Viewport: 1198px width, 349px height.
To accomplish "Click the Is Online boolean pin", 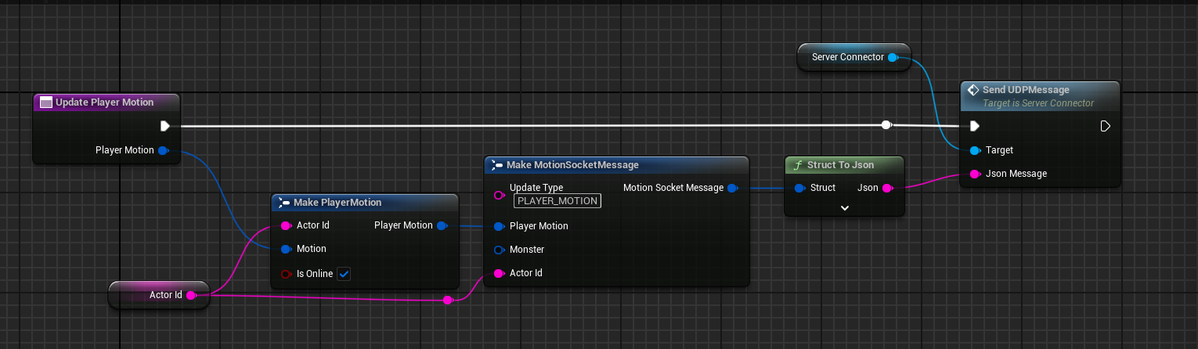I will pos(287,274).
